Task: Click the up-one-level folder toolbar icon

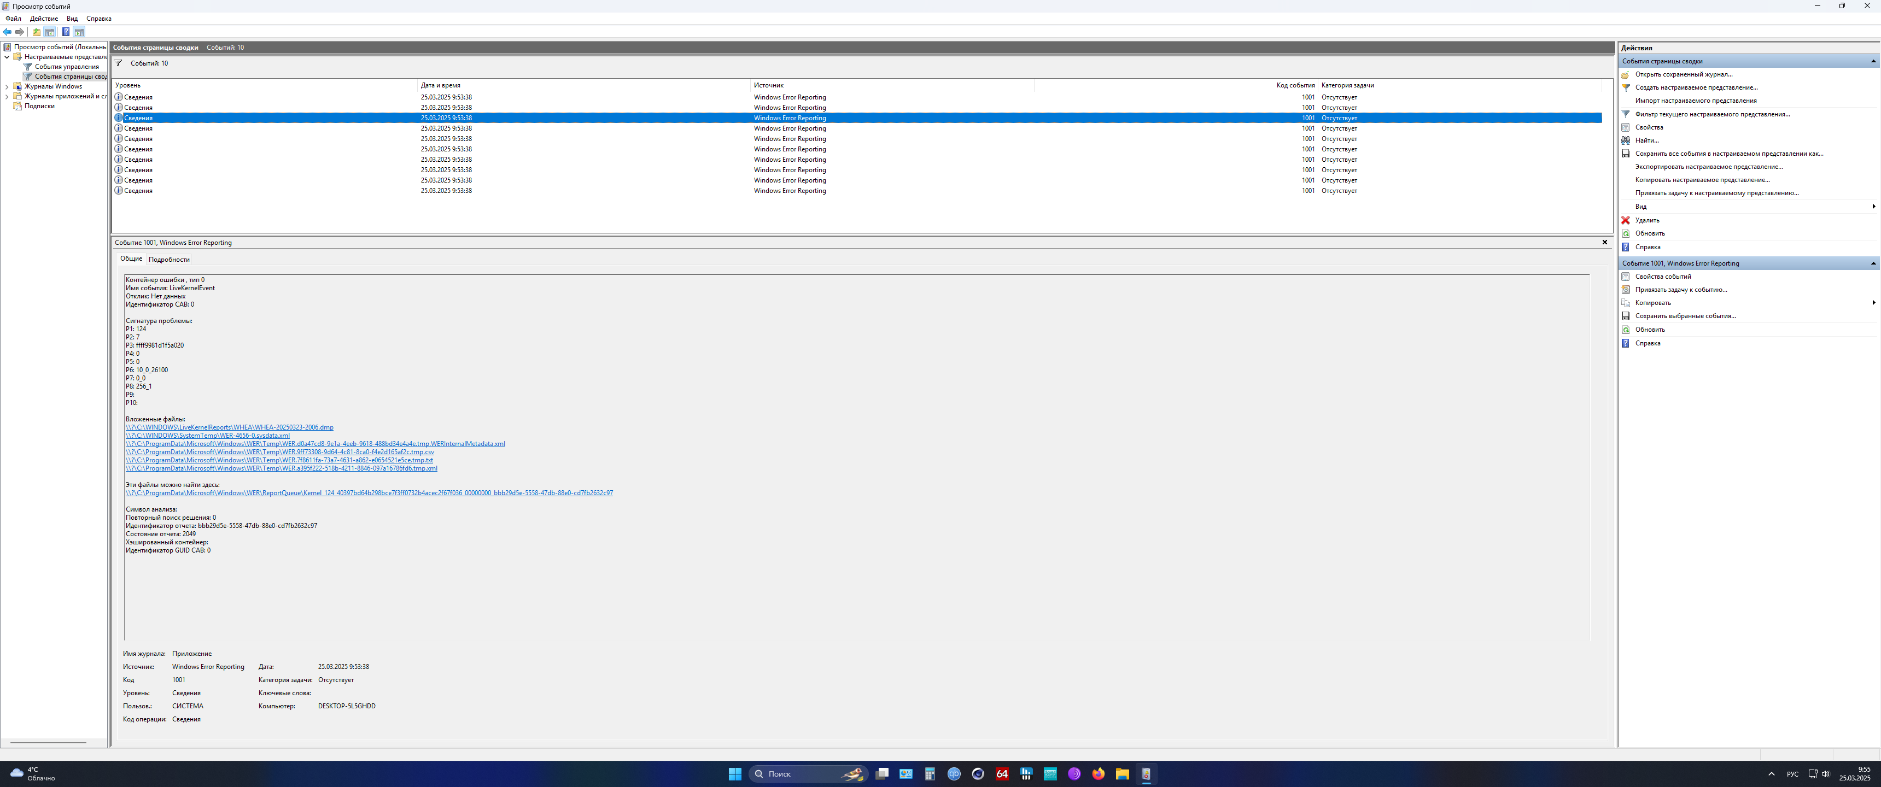Action: 37,32
